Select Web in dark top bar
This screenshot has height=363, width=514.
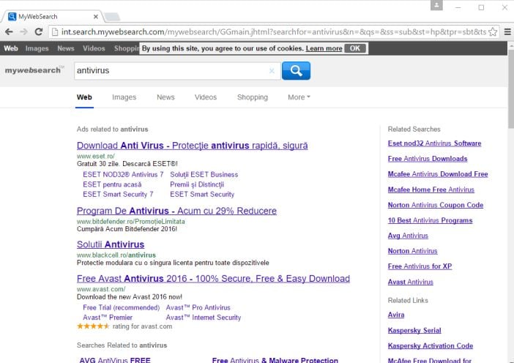(x=11, y=48)
